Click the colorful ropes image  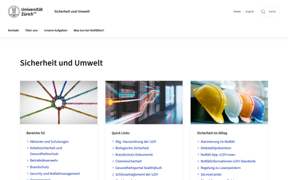59,103
